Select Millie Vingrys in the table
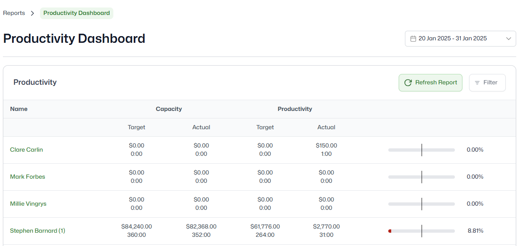The image size is (517, 246). (28, 204)
